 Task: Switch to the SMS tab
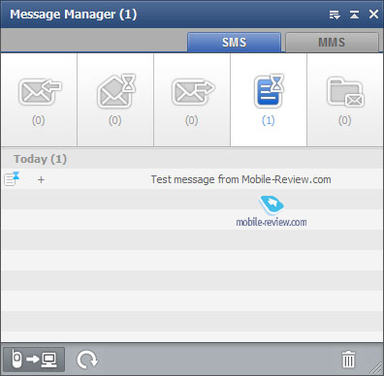(x=234, y=42)
